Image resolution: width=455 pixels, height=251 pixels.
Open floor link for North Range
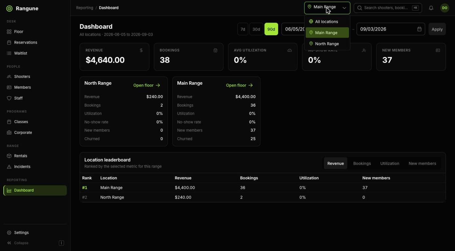tap(147, 85)
